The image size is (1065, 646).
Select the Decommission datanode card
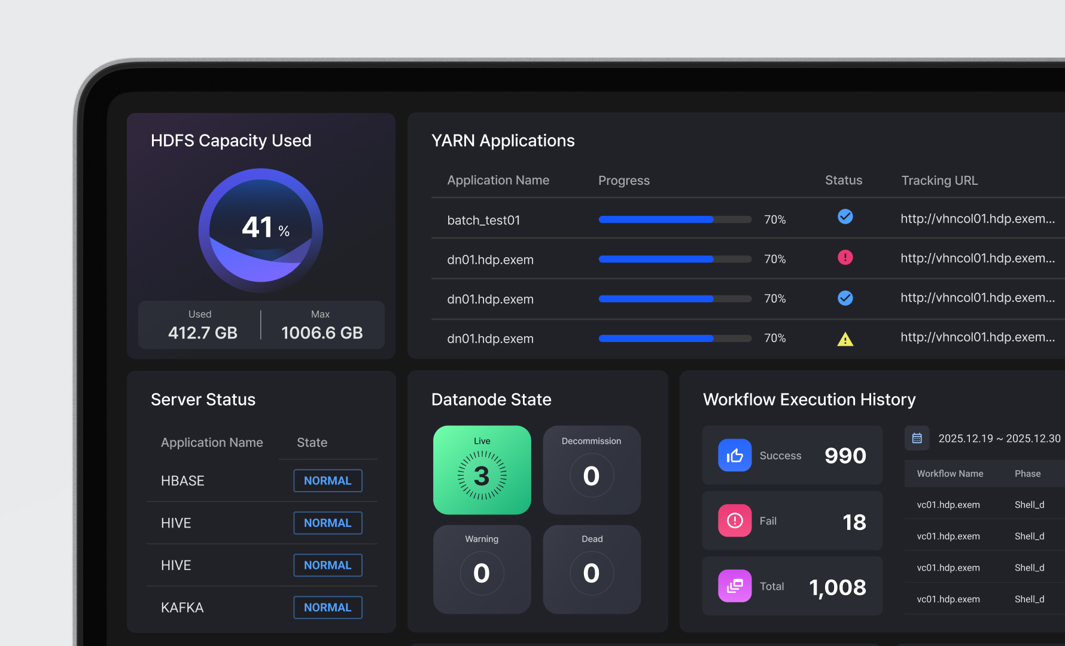point(591,470)
